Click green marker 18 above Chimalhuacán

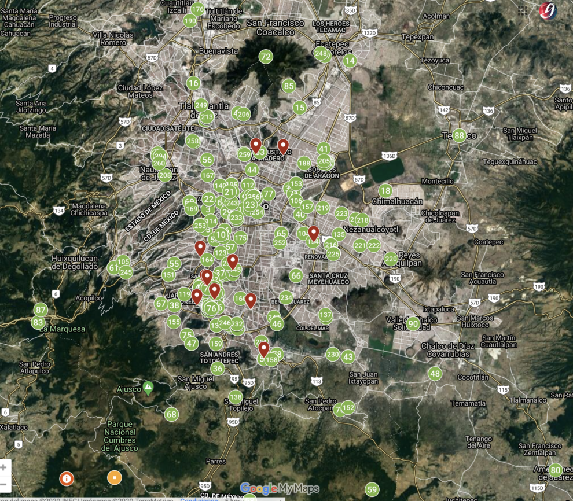coord(385,191)
